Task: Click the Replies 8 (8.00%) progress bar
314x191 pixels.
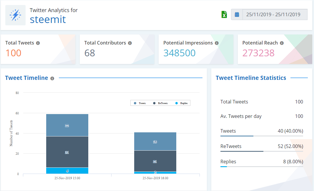Action: 262,167
